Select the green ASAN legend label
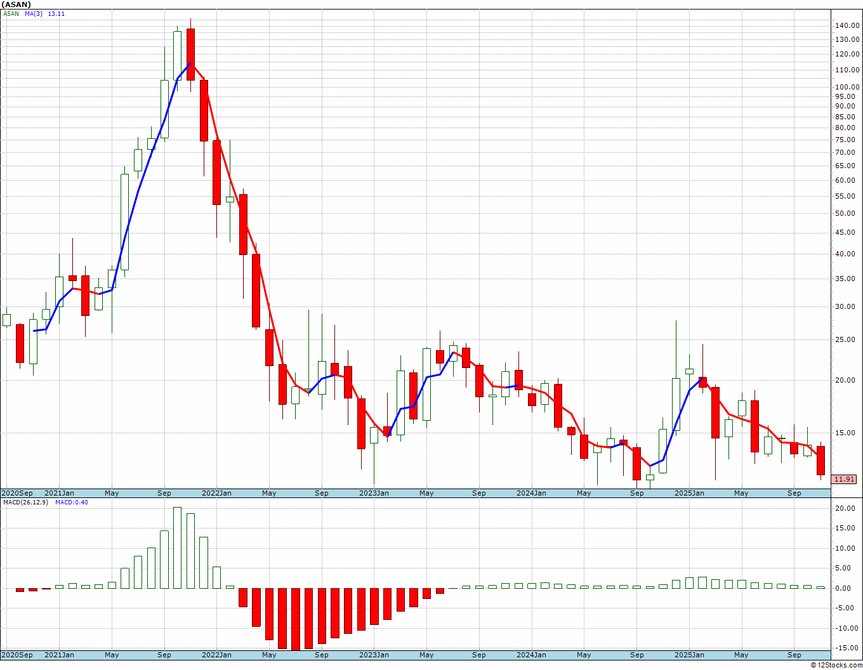The width and height of the screenshot is (863, 670). click(11, 14)
